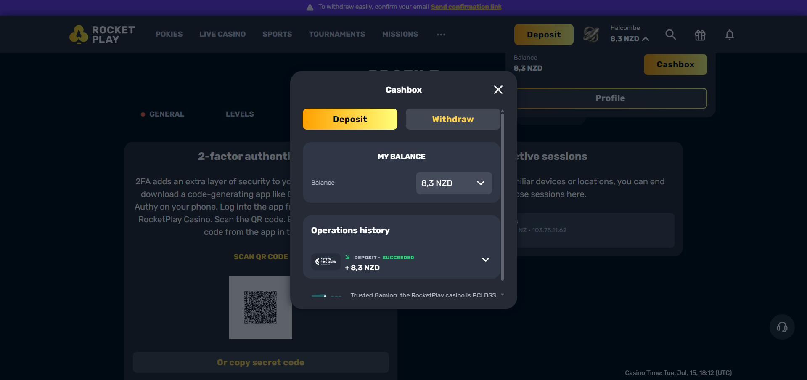807x380 pixels.
Task: Click the crypto processing payment icon
Action: (325, 262)
